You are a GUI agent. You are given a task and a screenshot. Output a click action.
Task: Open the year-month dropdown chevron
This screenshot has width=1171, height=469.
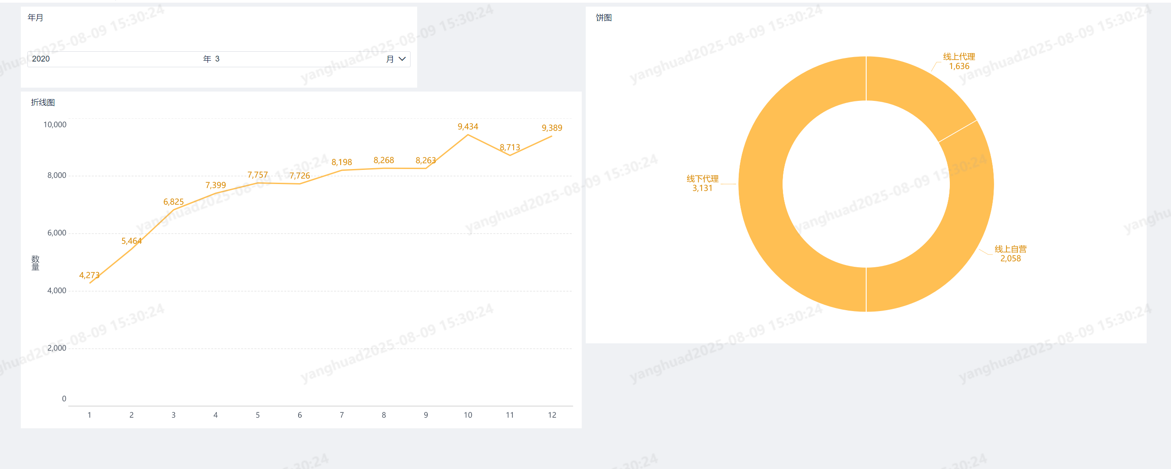pos(402,59)
